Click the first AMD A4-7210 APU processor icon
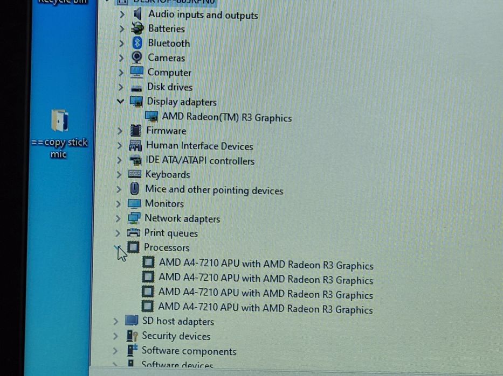 [x=148, y=262]
